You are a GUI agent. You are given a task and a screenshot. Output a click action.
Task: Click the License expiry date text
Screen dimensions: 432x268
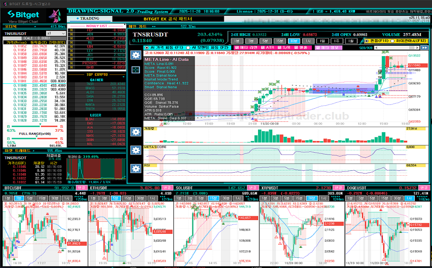coord(265,11)
